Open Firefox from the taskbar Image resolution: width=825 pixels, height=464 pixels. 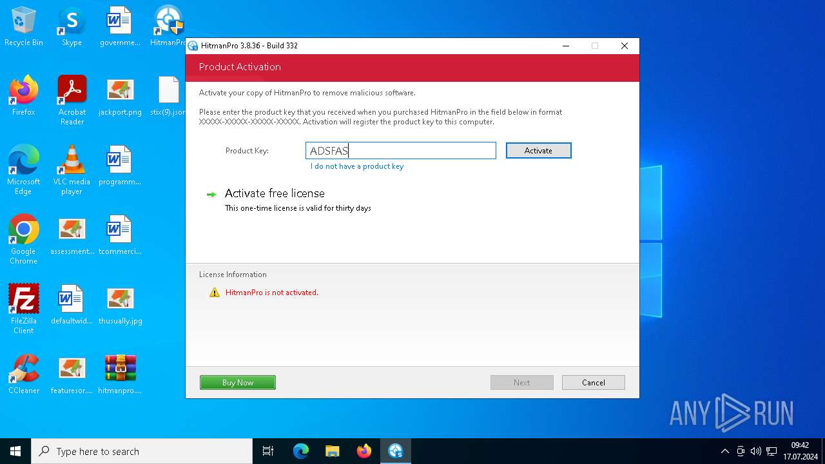pyautogui.click(x=364, y=451)
